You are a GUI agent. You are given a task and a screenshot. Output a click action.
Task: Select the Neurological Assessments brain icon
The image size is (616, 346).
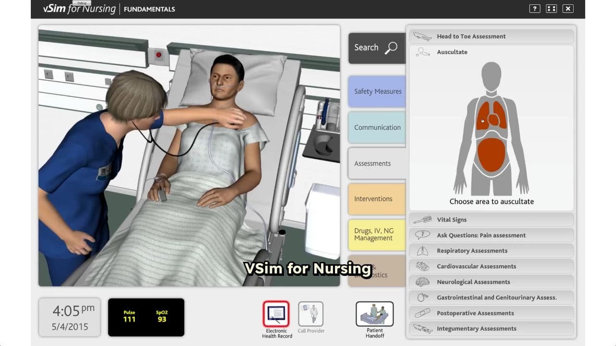(x=422, y=282)
